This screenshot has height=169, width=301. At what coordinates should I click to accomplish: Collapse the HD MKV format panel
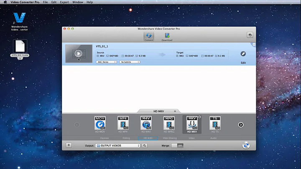click(x=175, y=111)
